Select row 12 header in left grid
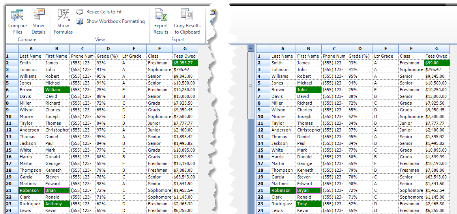457x214 pixels. [12, 130]
